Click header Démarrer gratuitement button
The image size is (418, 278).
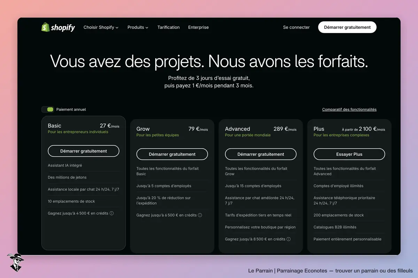(x=347, y=27)
